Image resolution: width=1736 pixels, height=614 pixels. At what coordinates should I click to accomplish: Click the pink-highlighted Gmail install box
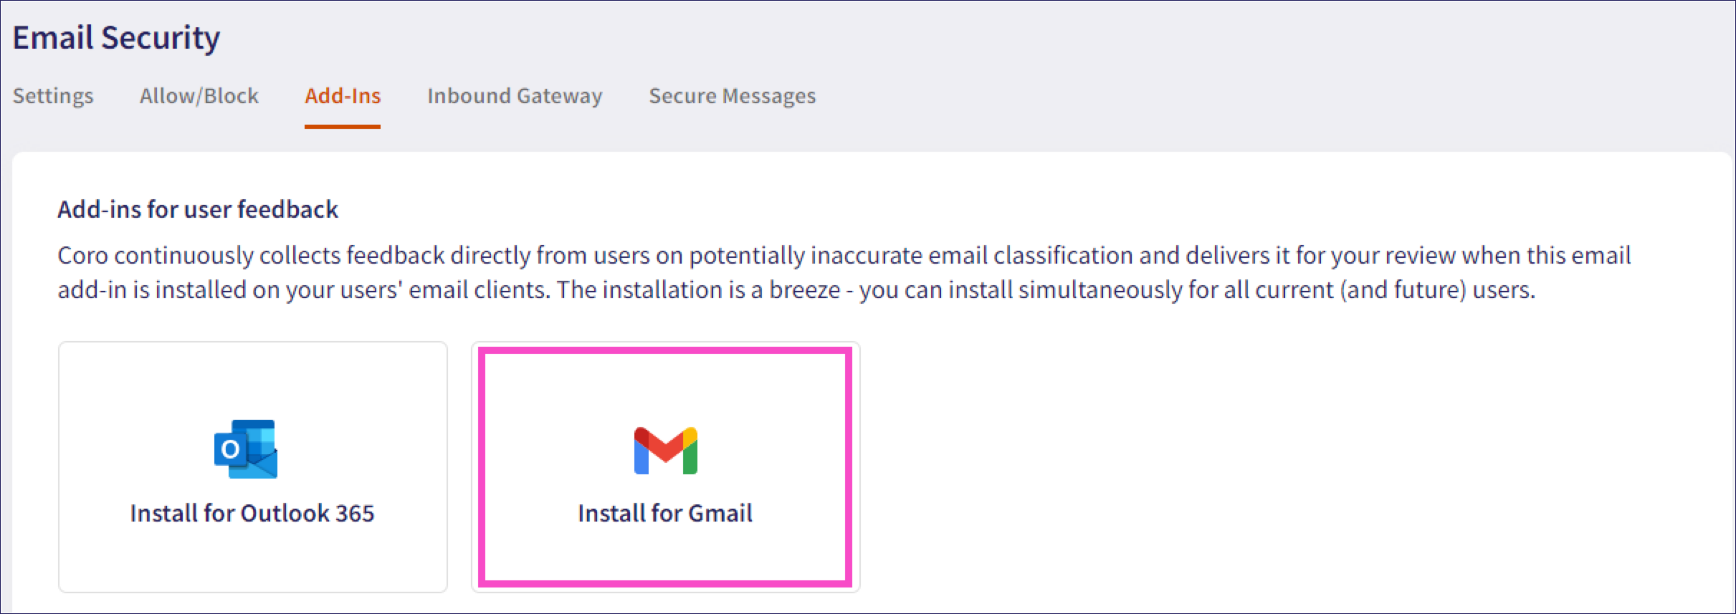(x=664, y=466)
